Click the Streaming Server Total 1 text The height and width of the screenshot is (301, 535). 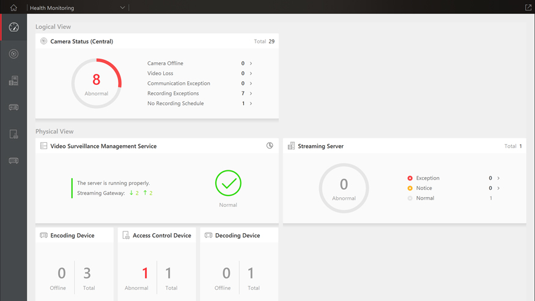513,146
